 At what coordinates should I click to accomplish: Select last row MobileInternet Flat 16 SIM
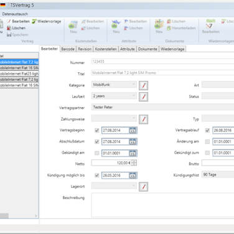[19, 85]
